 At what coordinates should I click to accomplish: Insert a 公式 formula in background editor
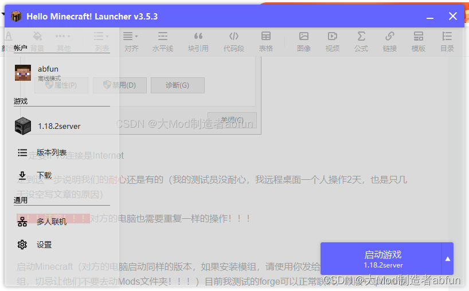(361, 42)
